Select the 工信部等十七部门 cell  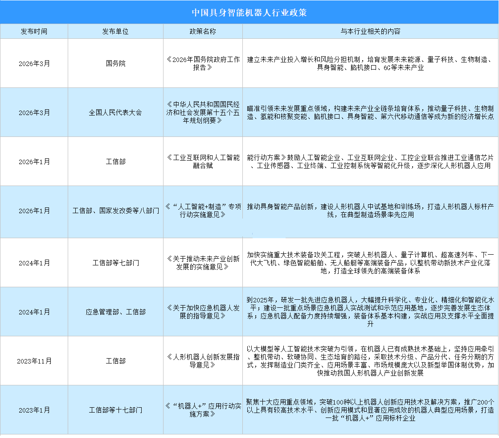(x=115, y=410)
